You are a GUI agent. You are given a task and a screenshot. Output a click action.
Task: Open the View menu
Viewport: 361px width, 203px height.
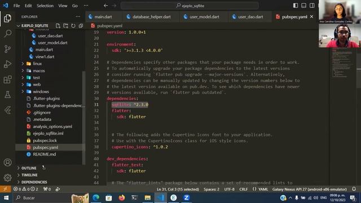[63, 6]
